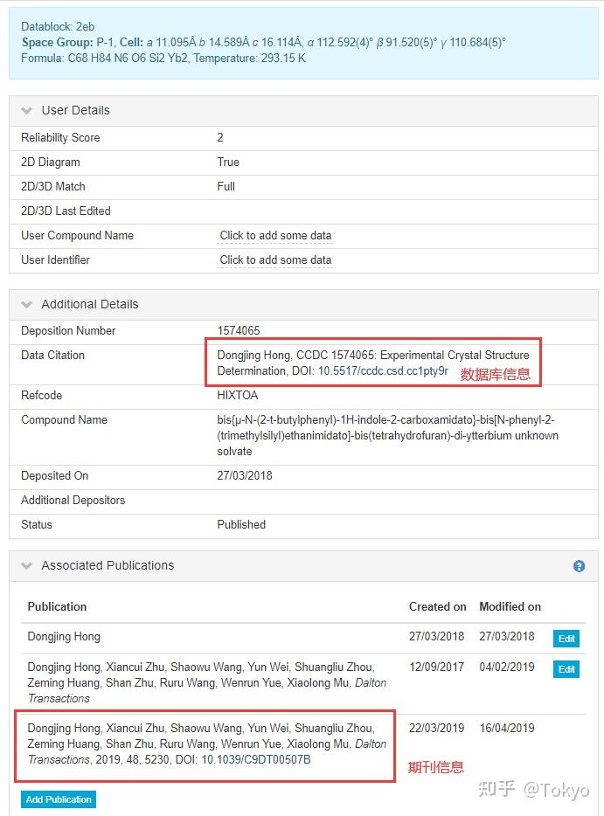Click the Associated Publications section title
This screenshot has width=604, height=816.
pyautogui.click(x=108, y=566)
